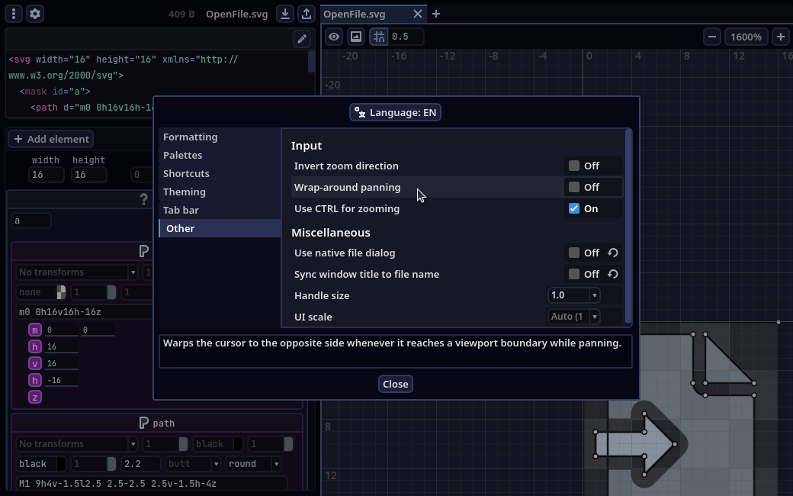Click the pencil edit icon above code
The image size is (793, 496).
click(302, 39)
